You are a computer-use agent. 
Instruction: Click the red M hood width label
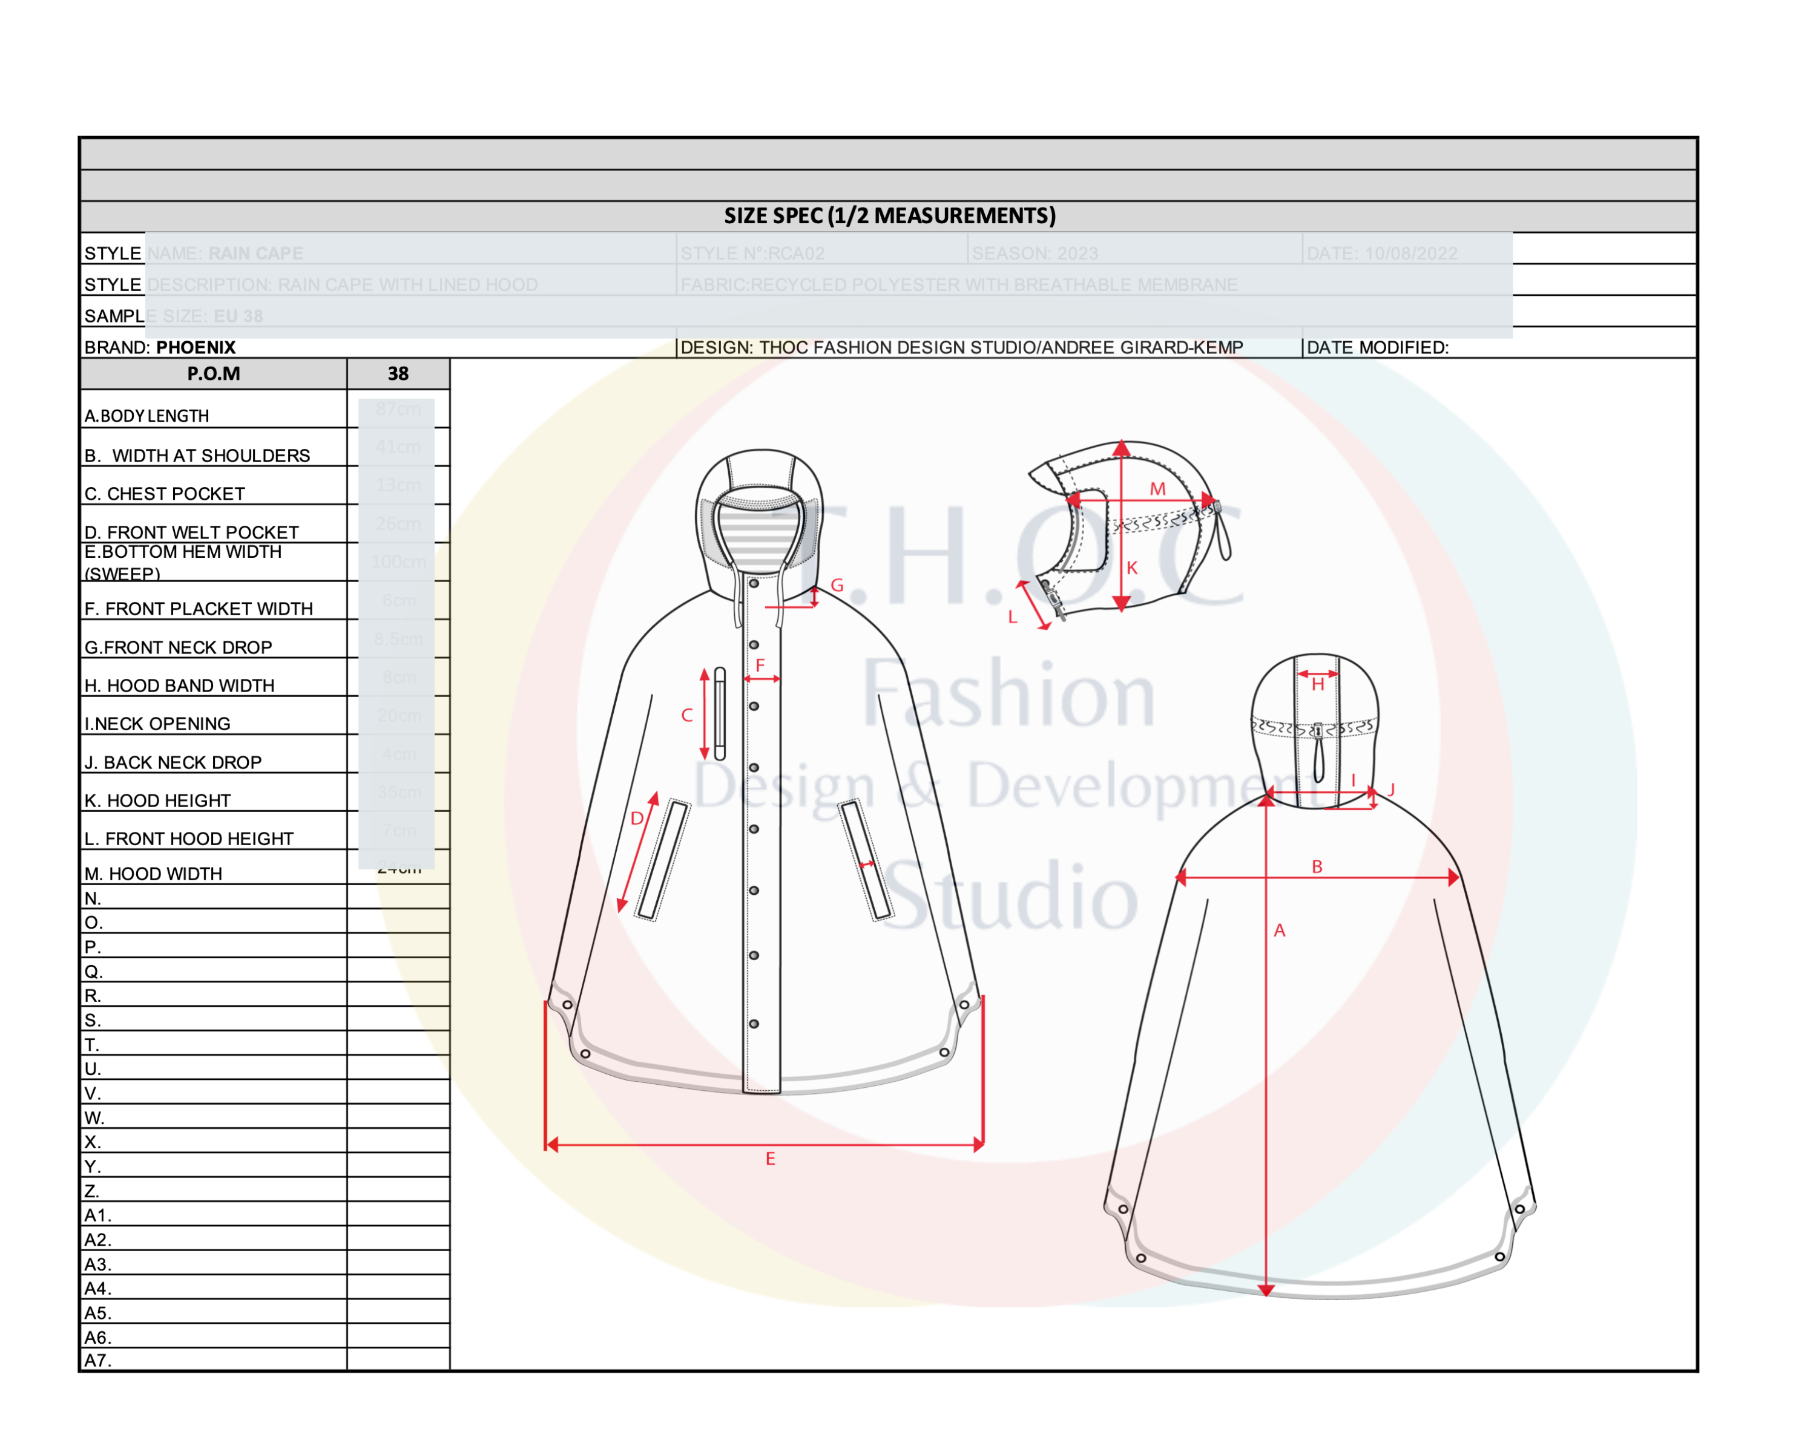1157,489
